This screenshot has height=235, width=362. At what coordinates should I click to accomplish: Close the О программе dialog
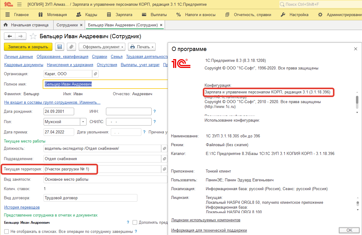pyautogui.click(x=356, y=49)
